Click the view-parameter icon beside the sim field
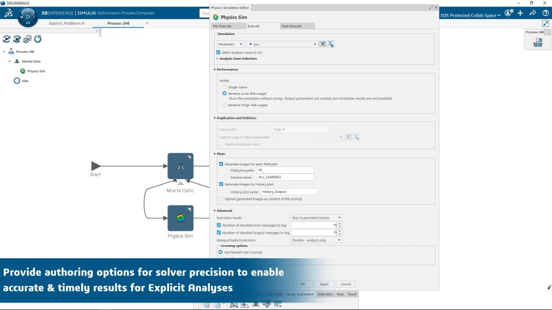This screenshot has width=552, height=310. 323,44
